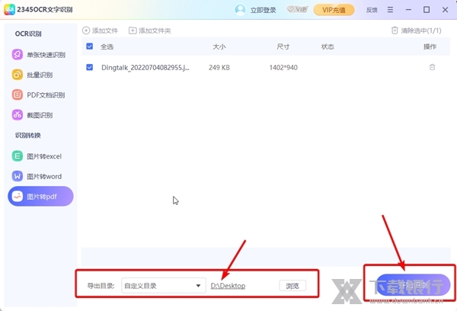Click the VIP充值 recharge button
457x311 pixels.
pyautogui.click(x=334, y=10)
